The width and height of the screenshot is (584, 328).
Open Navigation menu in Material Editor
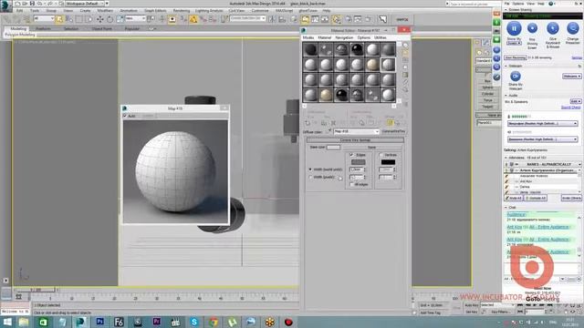tap(344, 37)
